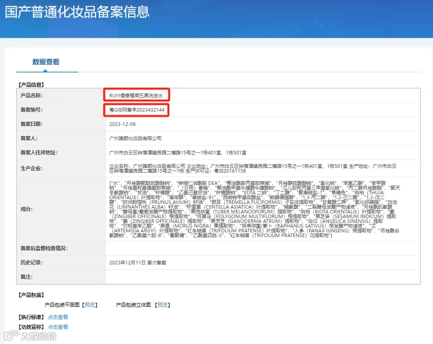The height and width of the screenshot is (344, 433).
Task: Click the empty 备案后监督检查情况 field
Action: (263, 248)
